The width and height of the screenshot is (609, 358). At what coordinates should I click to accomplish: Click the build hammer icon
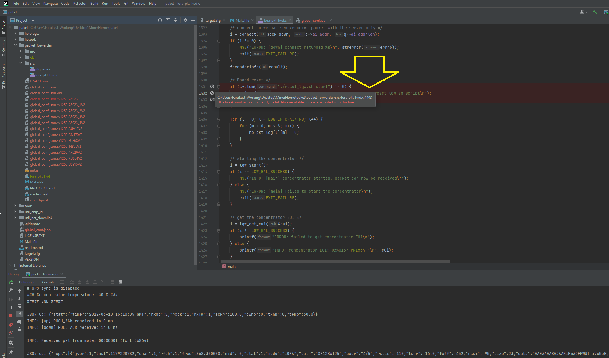pyautogui.click(x=595, y=12)
